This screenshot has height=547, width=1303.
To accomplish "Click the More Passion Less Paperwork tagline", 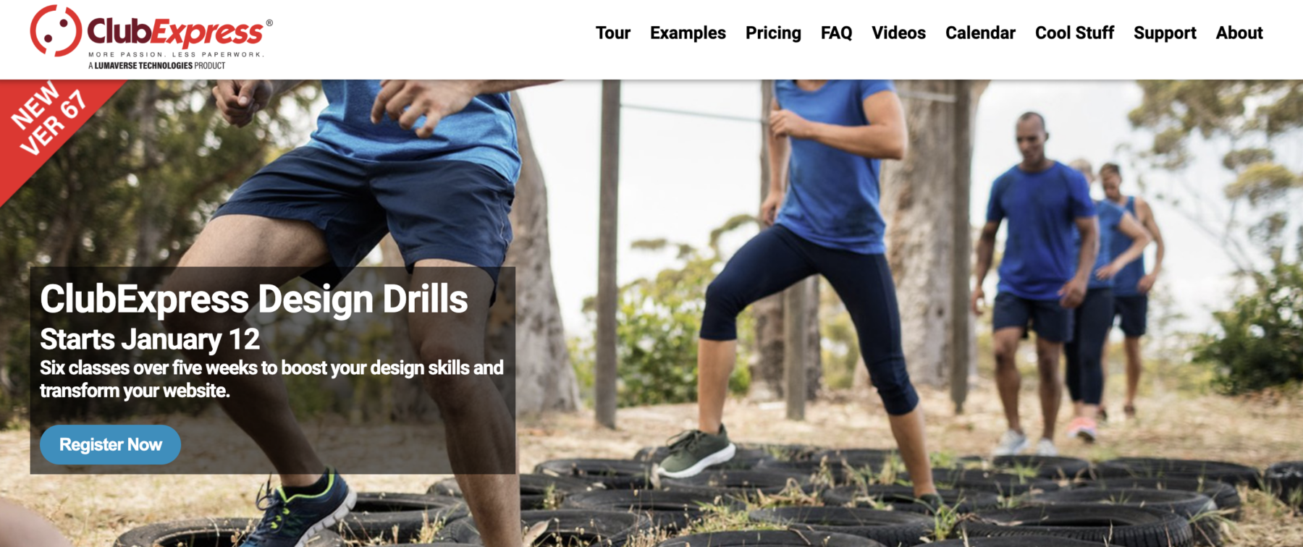I will point(176,54).
